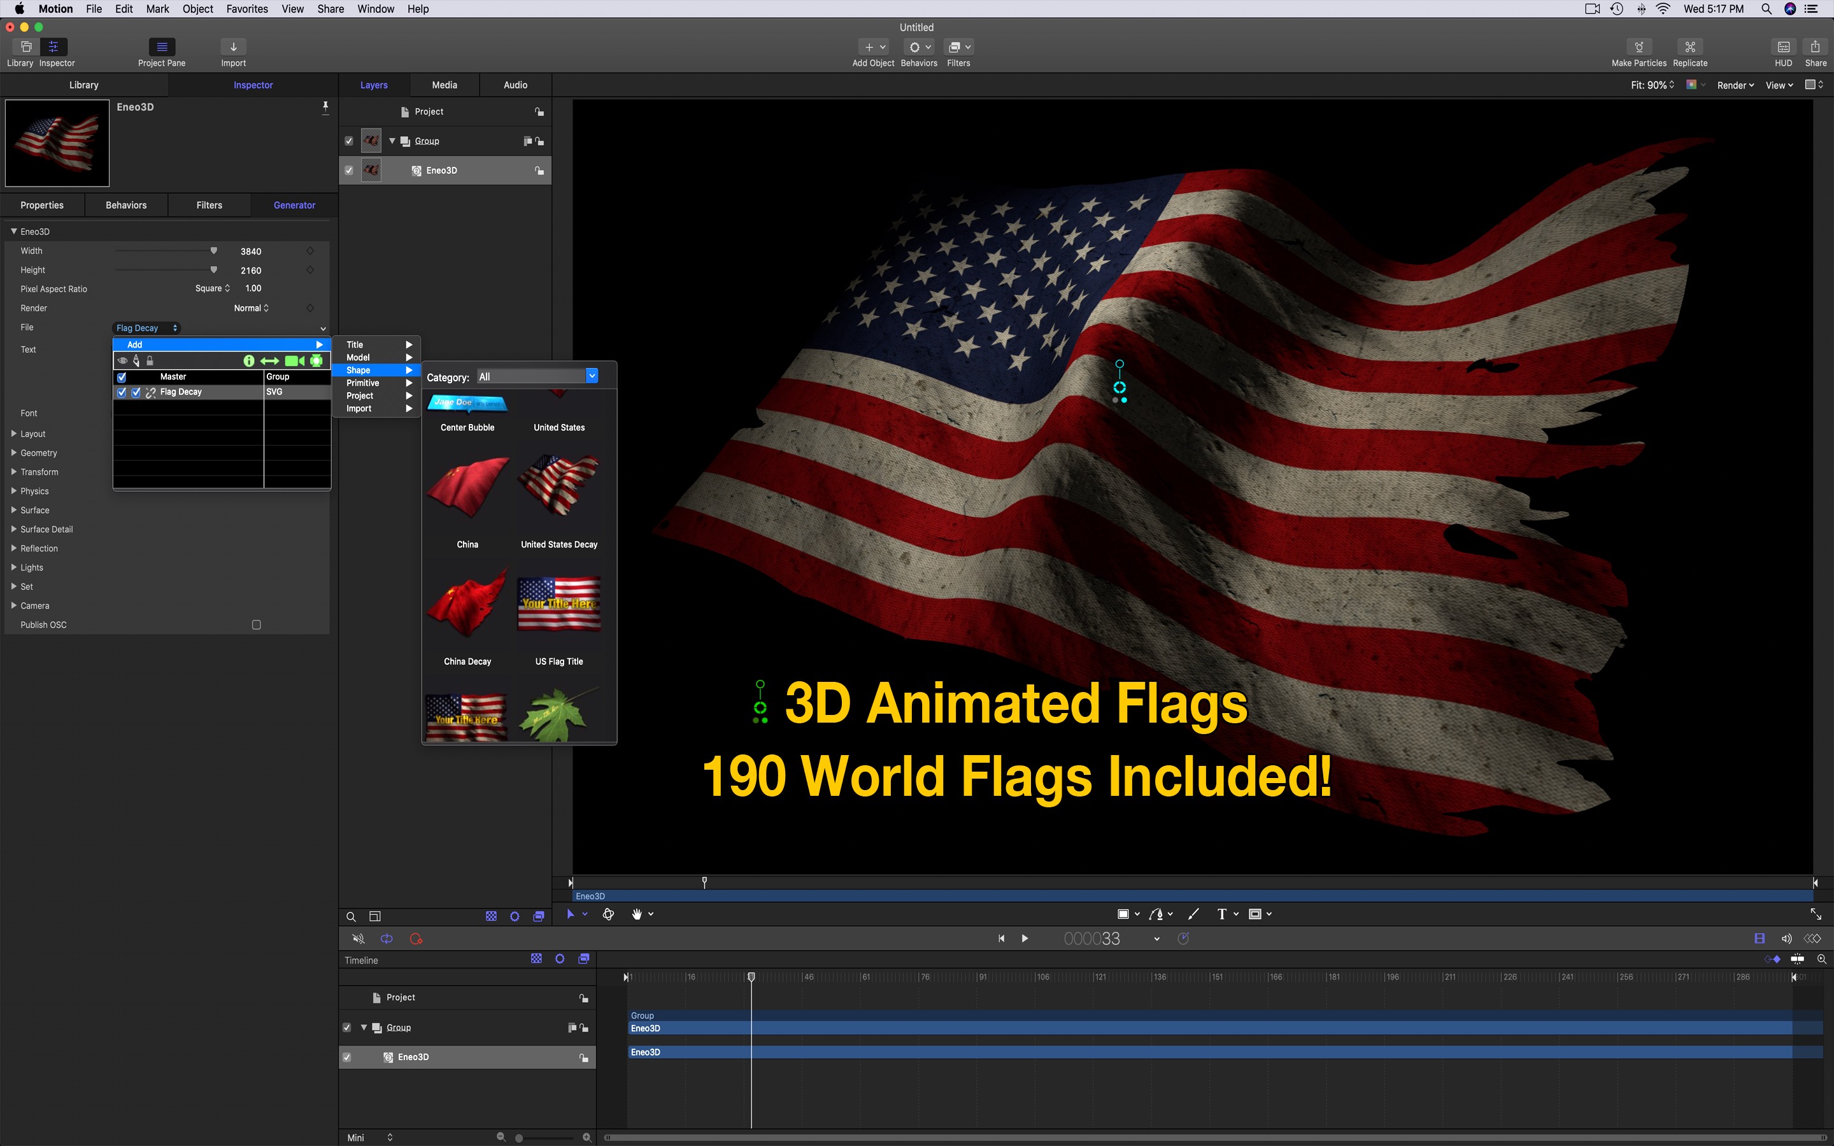Click the Layers search magnifier icon
The width and height of the screenshot is (1834, 1146).
tap(351, 916)
